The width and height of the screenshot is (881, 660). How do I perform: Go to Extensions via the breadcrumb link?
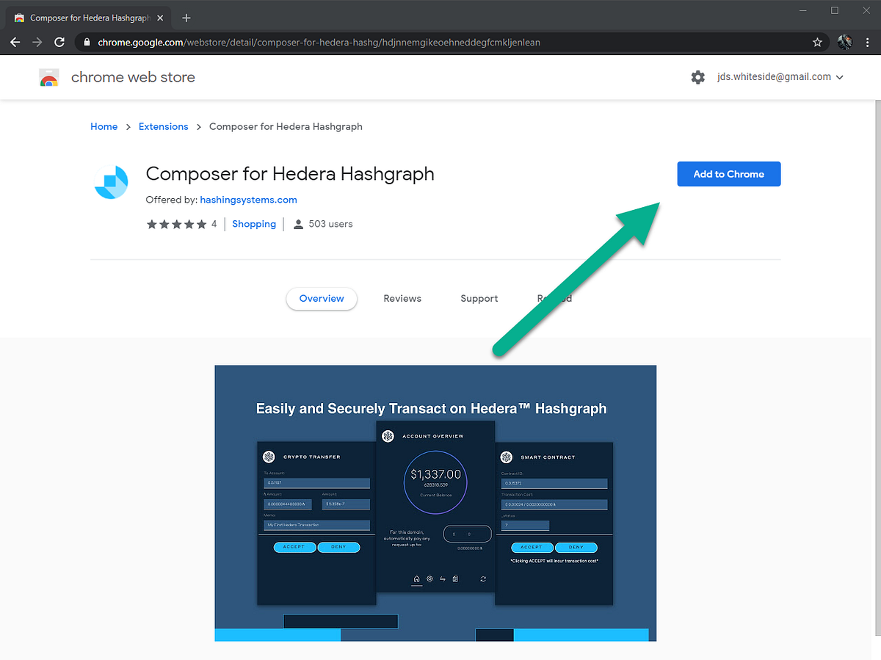pos(163,126)
